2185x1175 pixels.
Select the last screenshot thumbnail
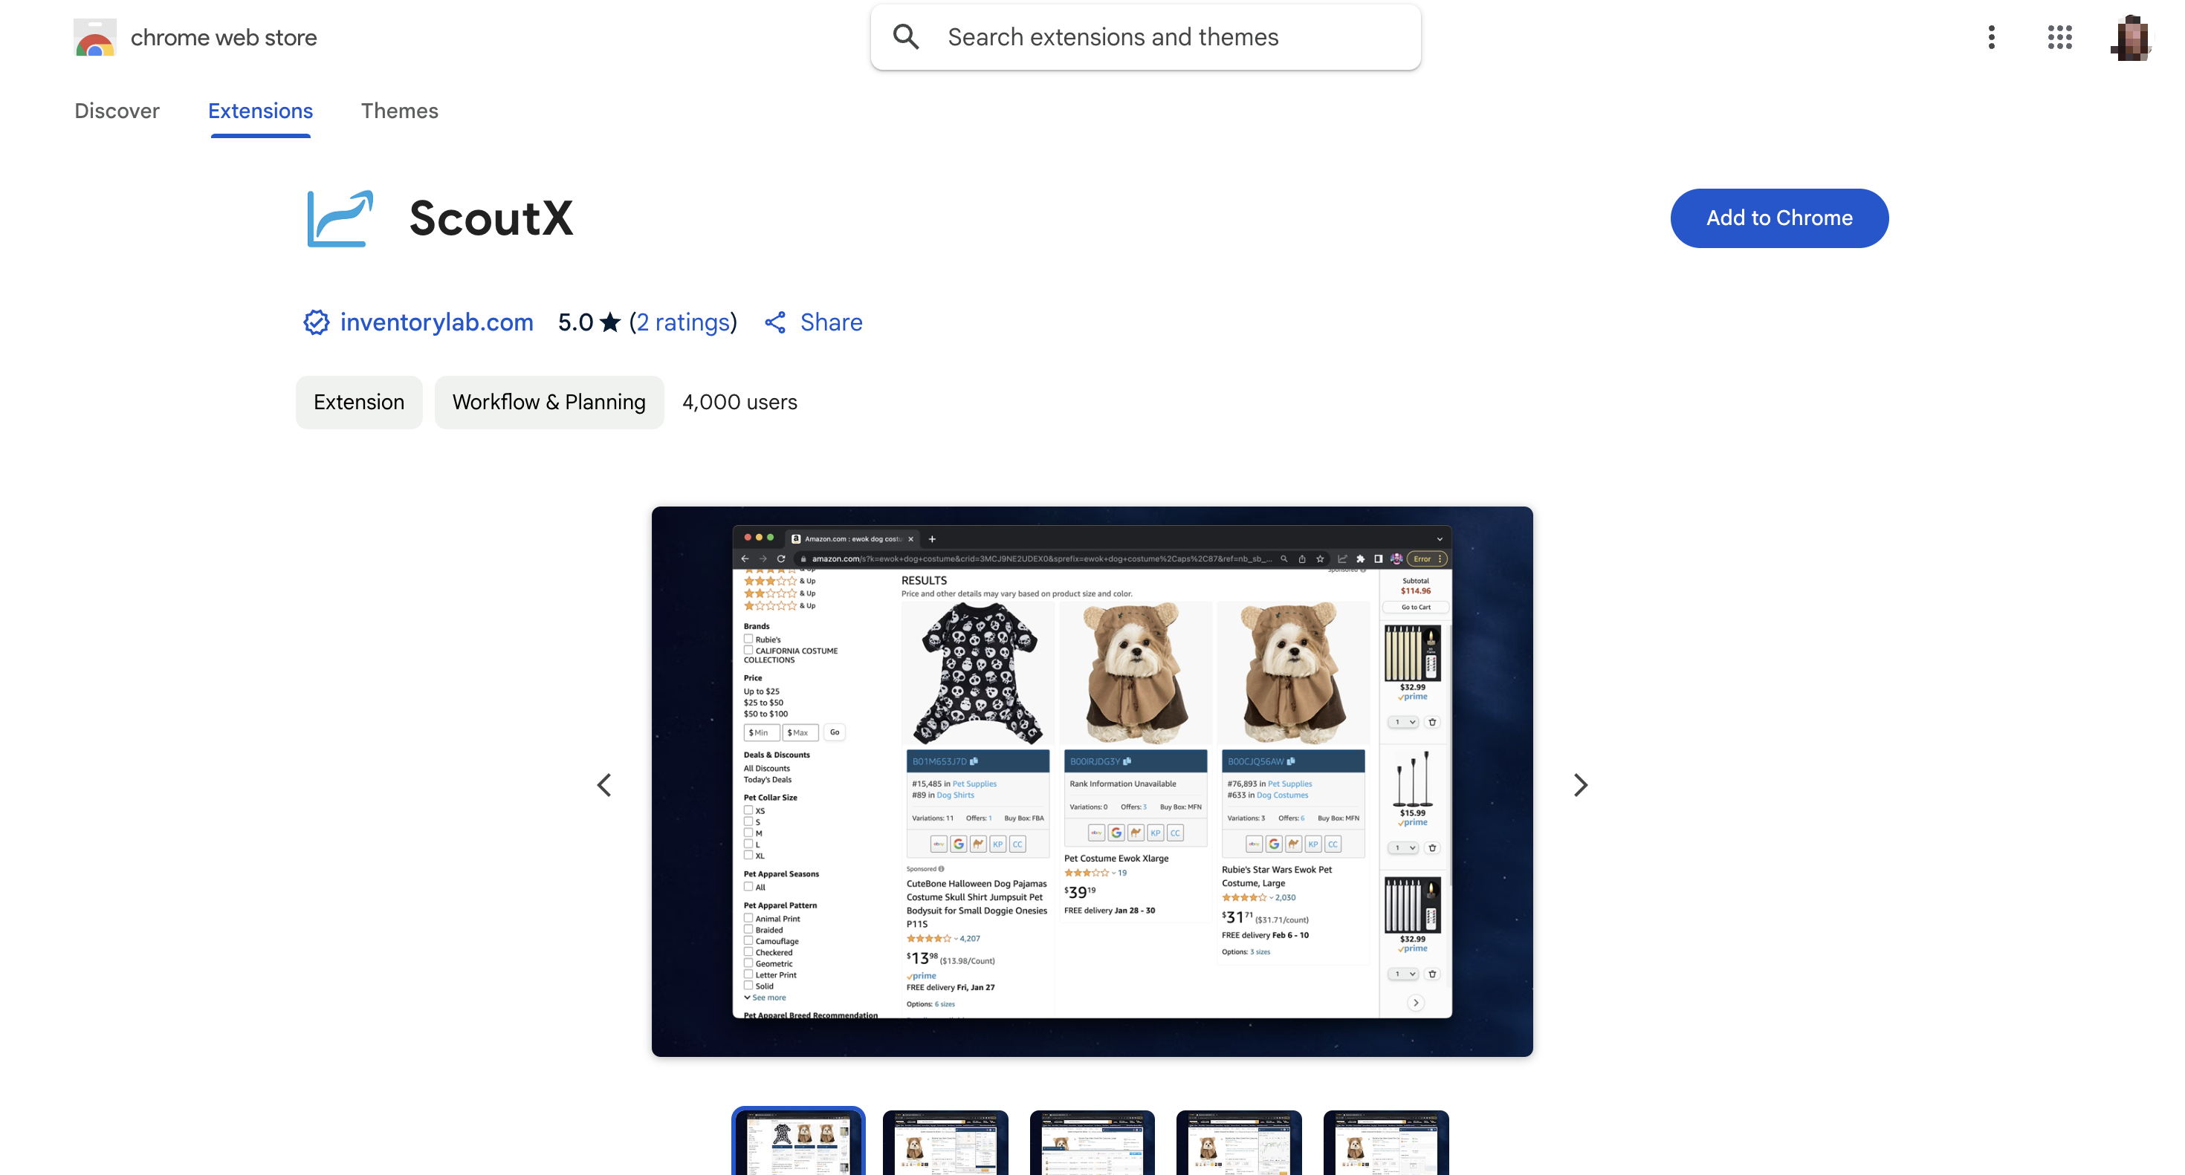pos(1386,1142)
